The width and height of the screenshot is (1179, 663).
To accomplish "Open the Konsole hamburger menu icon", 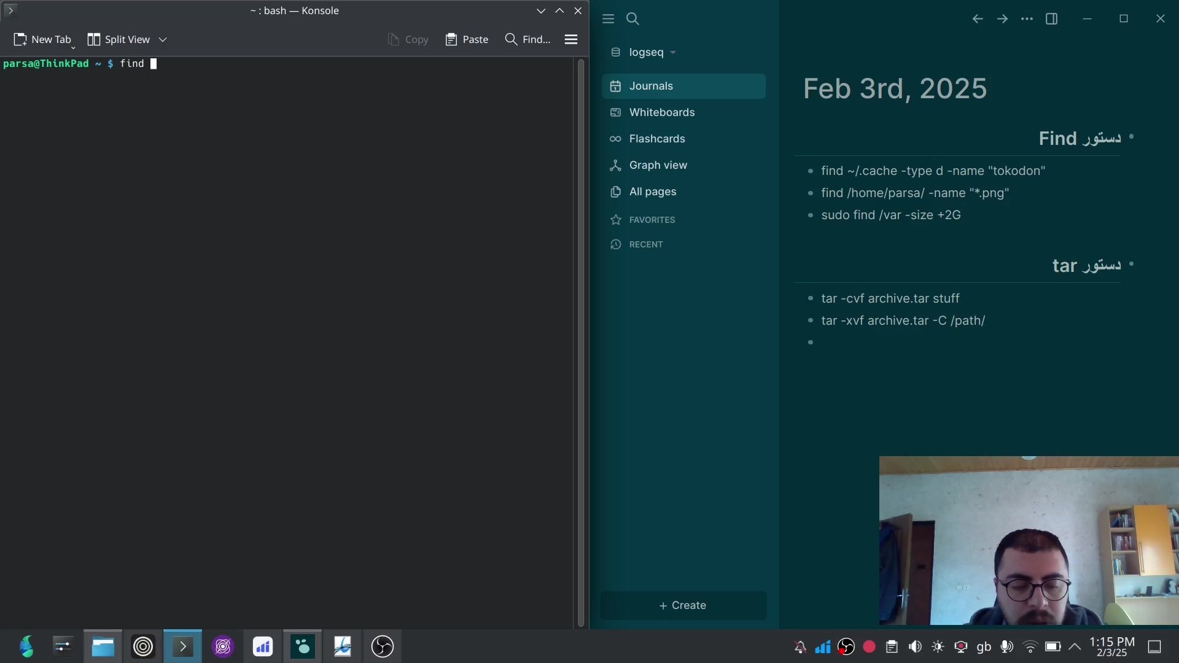I will coord(570,39).
